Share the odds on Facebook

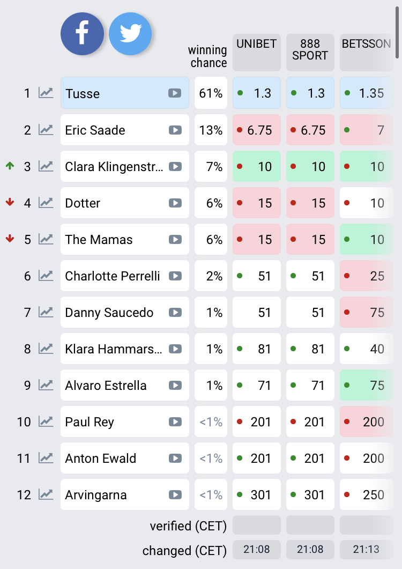coord(82,33)
